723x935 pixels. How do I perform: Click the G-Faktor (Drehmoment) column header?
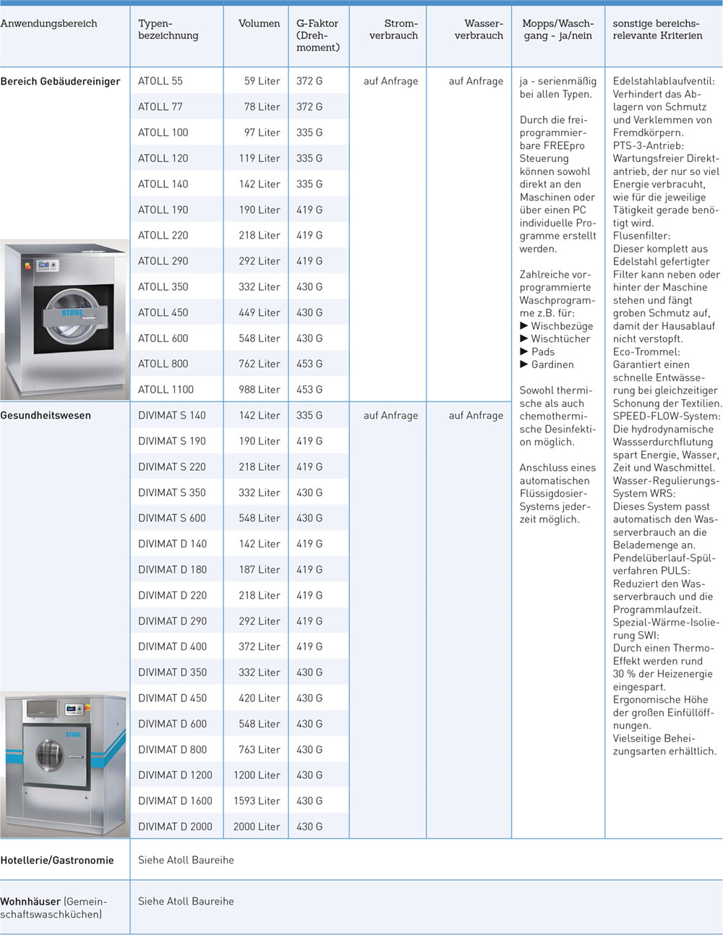[317, 35]
